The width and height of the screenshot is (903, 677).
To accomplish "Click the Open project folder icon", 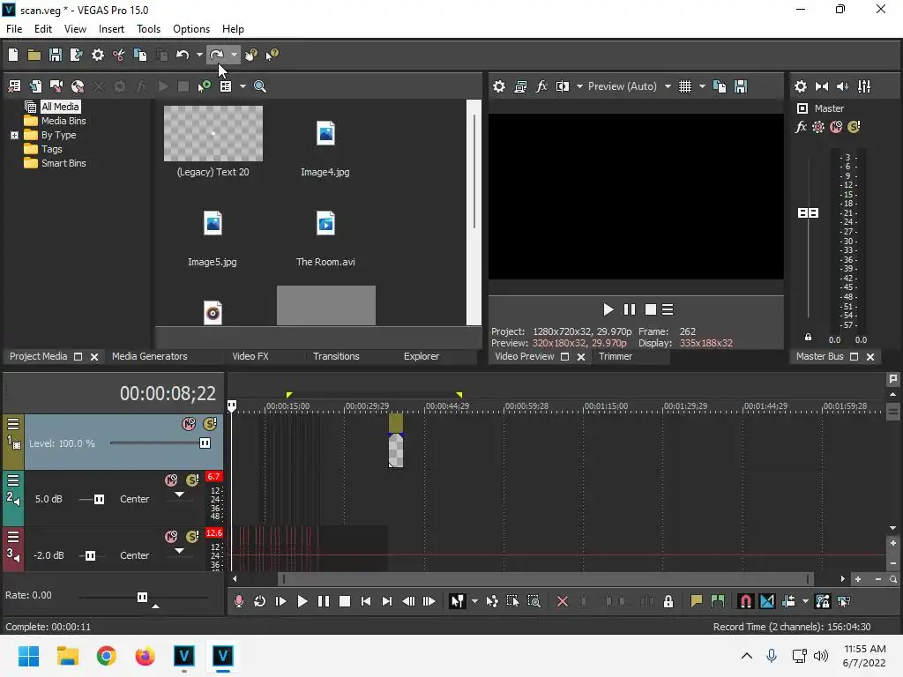I will (34, 55).
